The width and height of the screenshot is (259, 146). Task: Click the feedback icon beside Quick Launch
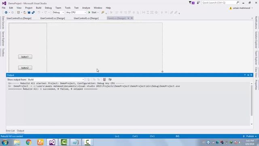pyautogui.click(x=198, y=3)
